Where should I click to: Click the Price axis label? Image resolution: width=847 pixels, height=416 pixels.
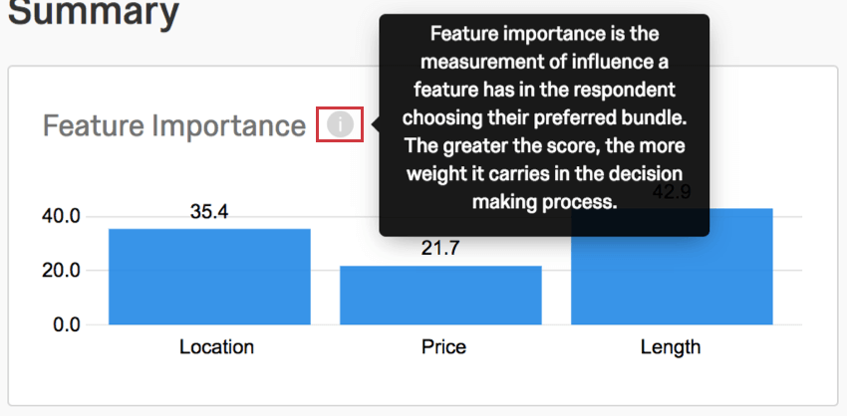[443, 347]
